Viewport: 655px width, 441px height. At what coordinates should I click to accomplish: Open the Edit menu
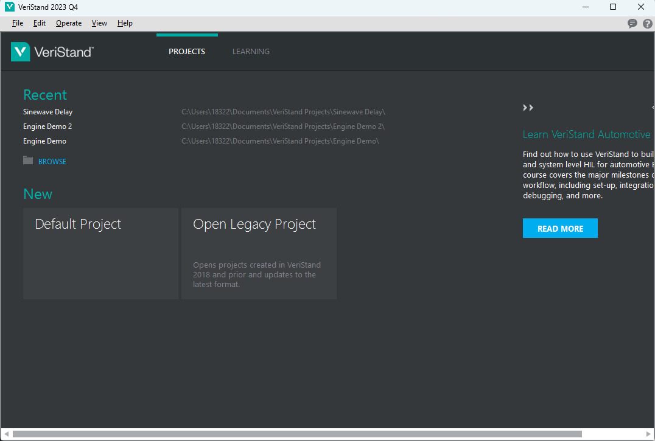40,23
